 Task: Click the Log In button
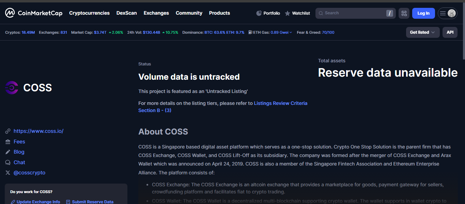click(423, 13)
